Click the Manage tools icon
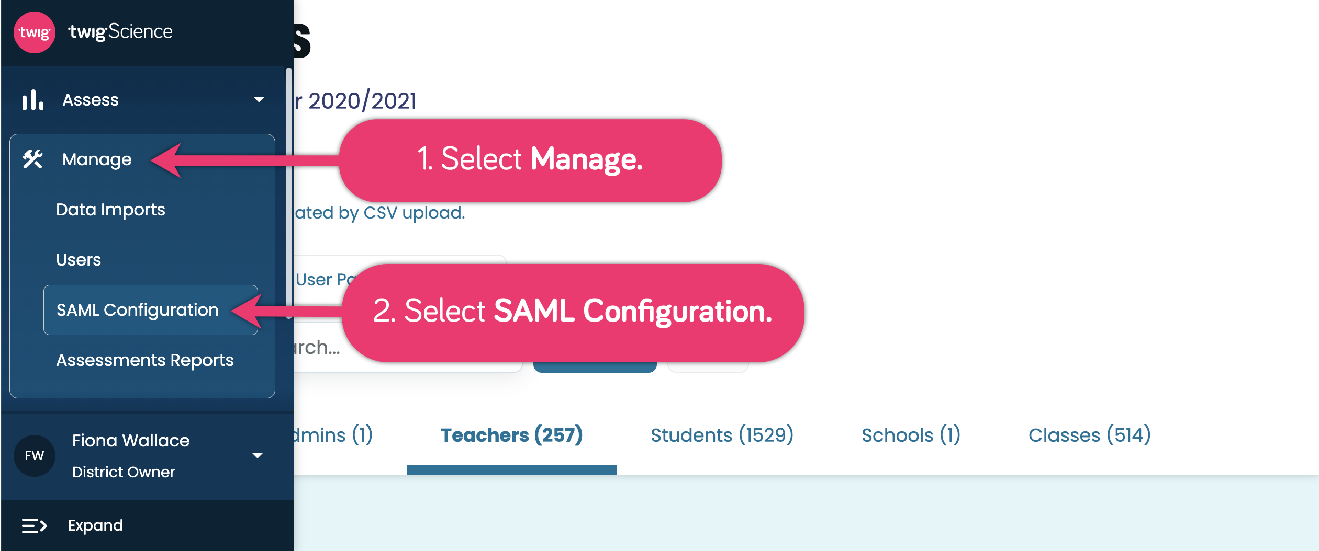 [32, 159]
